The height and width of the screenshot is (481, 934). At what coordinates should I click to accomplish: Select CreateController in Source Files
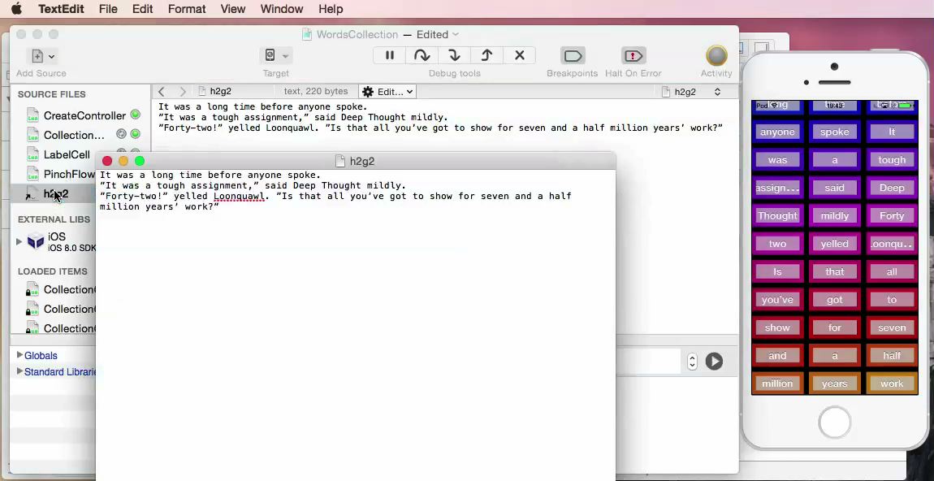click(x=84, y=115)
